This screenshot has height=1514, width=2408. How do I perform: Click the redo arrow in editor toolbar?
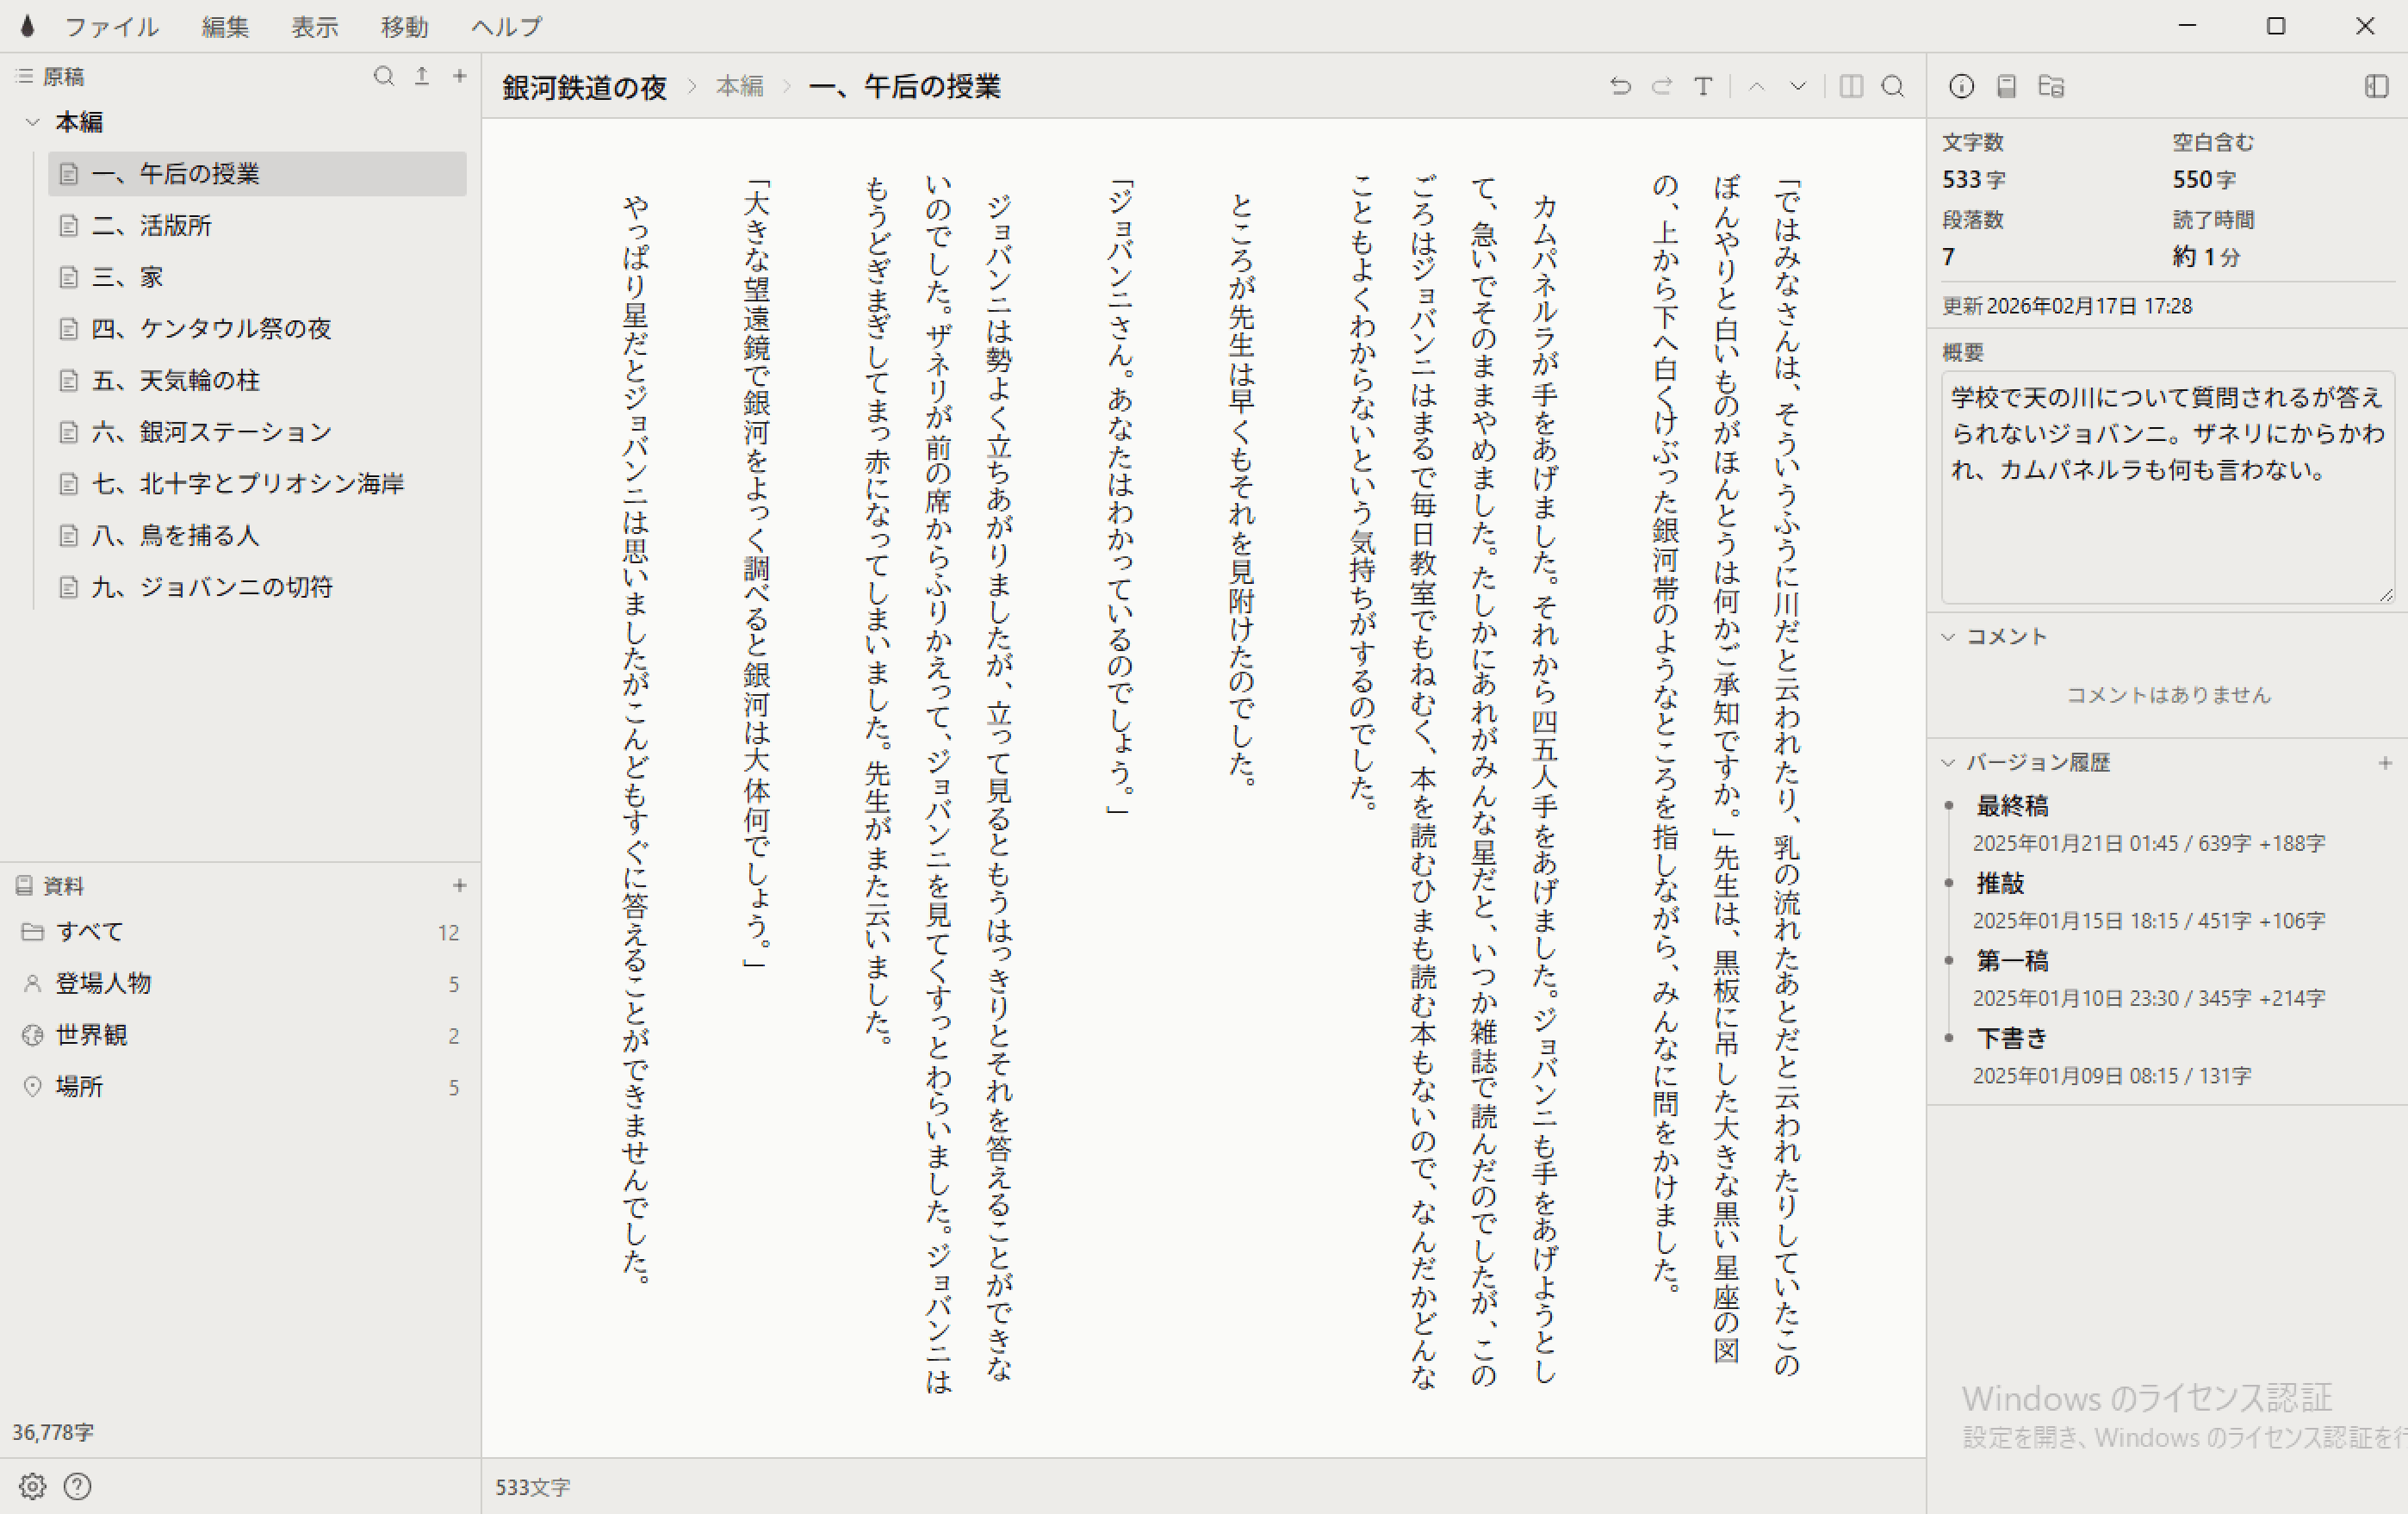pyautogui.click(x=1661, y=87)
